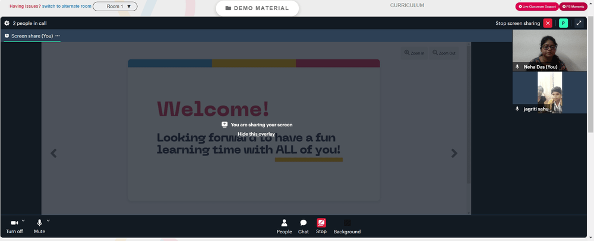
Task: Expand call to fullscreen
Action: tap(579, 23)
